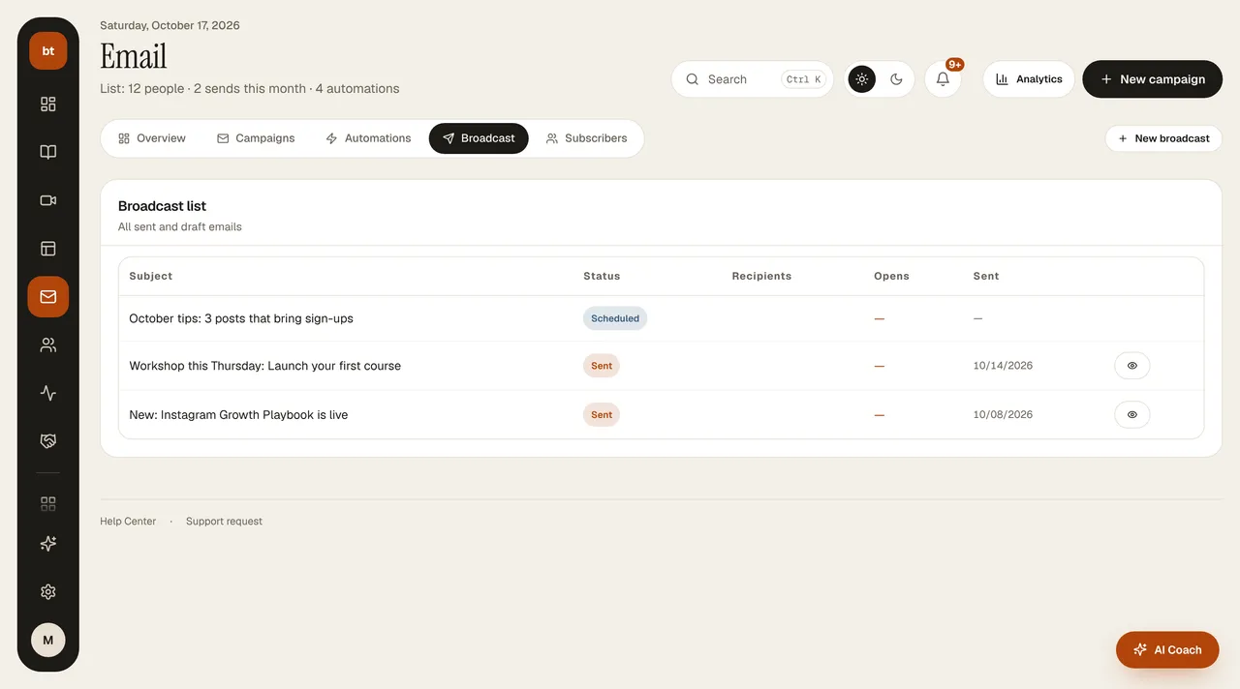This screenshot has width=1240, height=689.
Task: Create a New campaign
Action: tap(1153, 79)
